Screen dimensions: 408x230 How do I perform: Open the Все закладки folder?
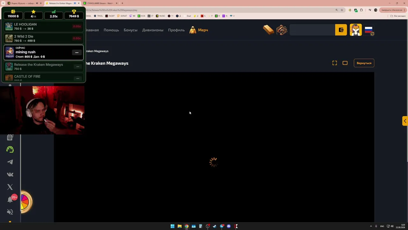tap(398, 16)
